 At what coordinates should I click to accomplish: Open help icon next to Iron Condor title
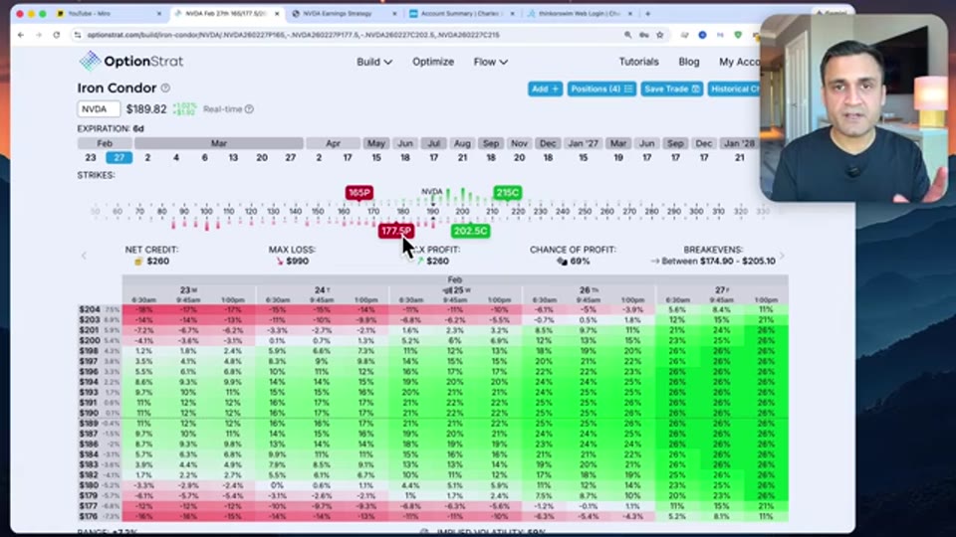[x=165, y=89]
